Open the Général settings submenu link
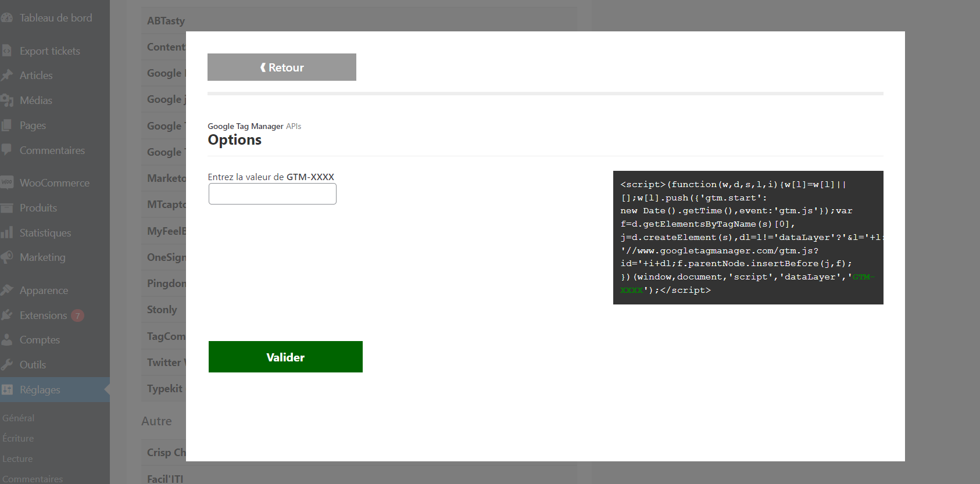This screenshot has width=980, height=484. (19, 418)
